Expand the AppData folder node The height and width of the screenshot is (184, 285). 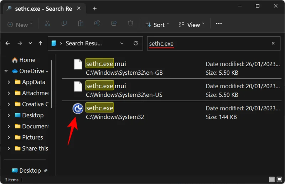[9, 82]
